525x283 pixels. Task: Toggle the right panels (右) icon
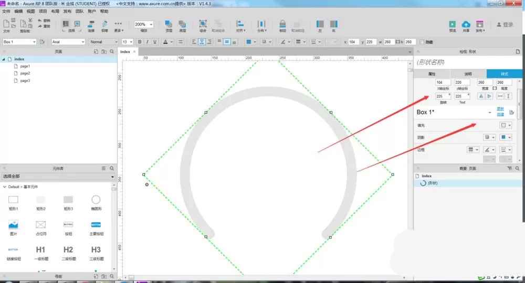[334, 24]
